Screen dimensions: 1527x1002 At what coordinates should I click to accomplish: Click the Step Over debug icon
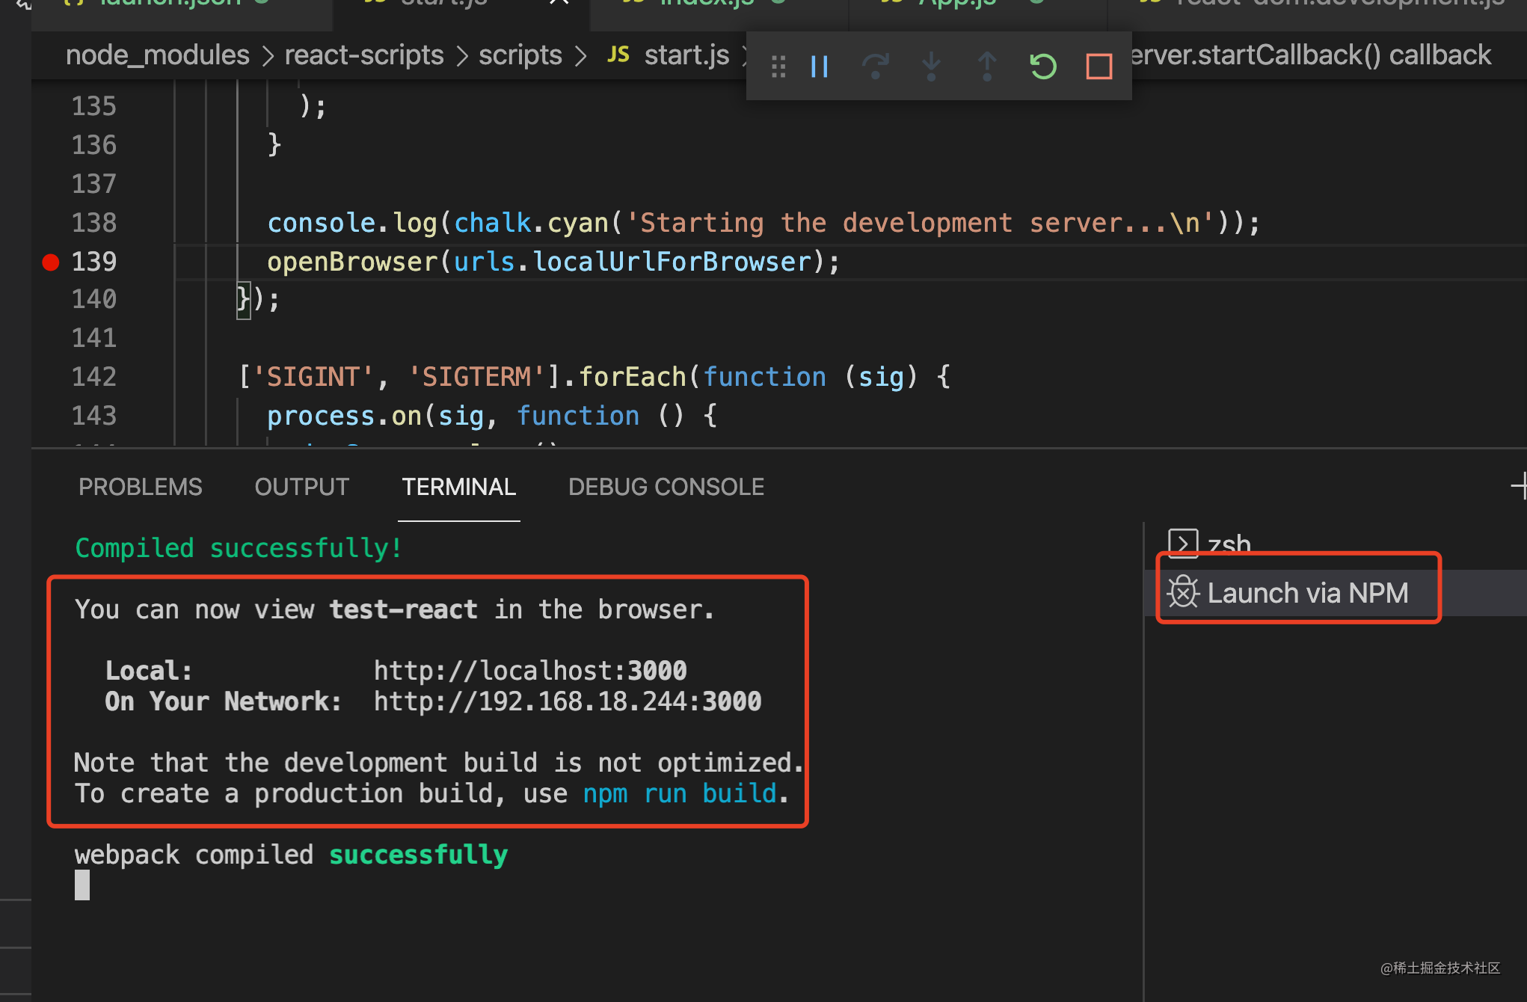pyautogui.click(x=875, y=67)
